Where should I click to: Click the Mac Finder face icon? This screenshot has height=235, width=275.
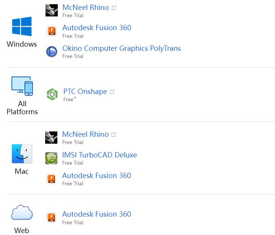[x=22, y=154]
